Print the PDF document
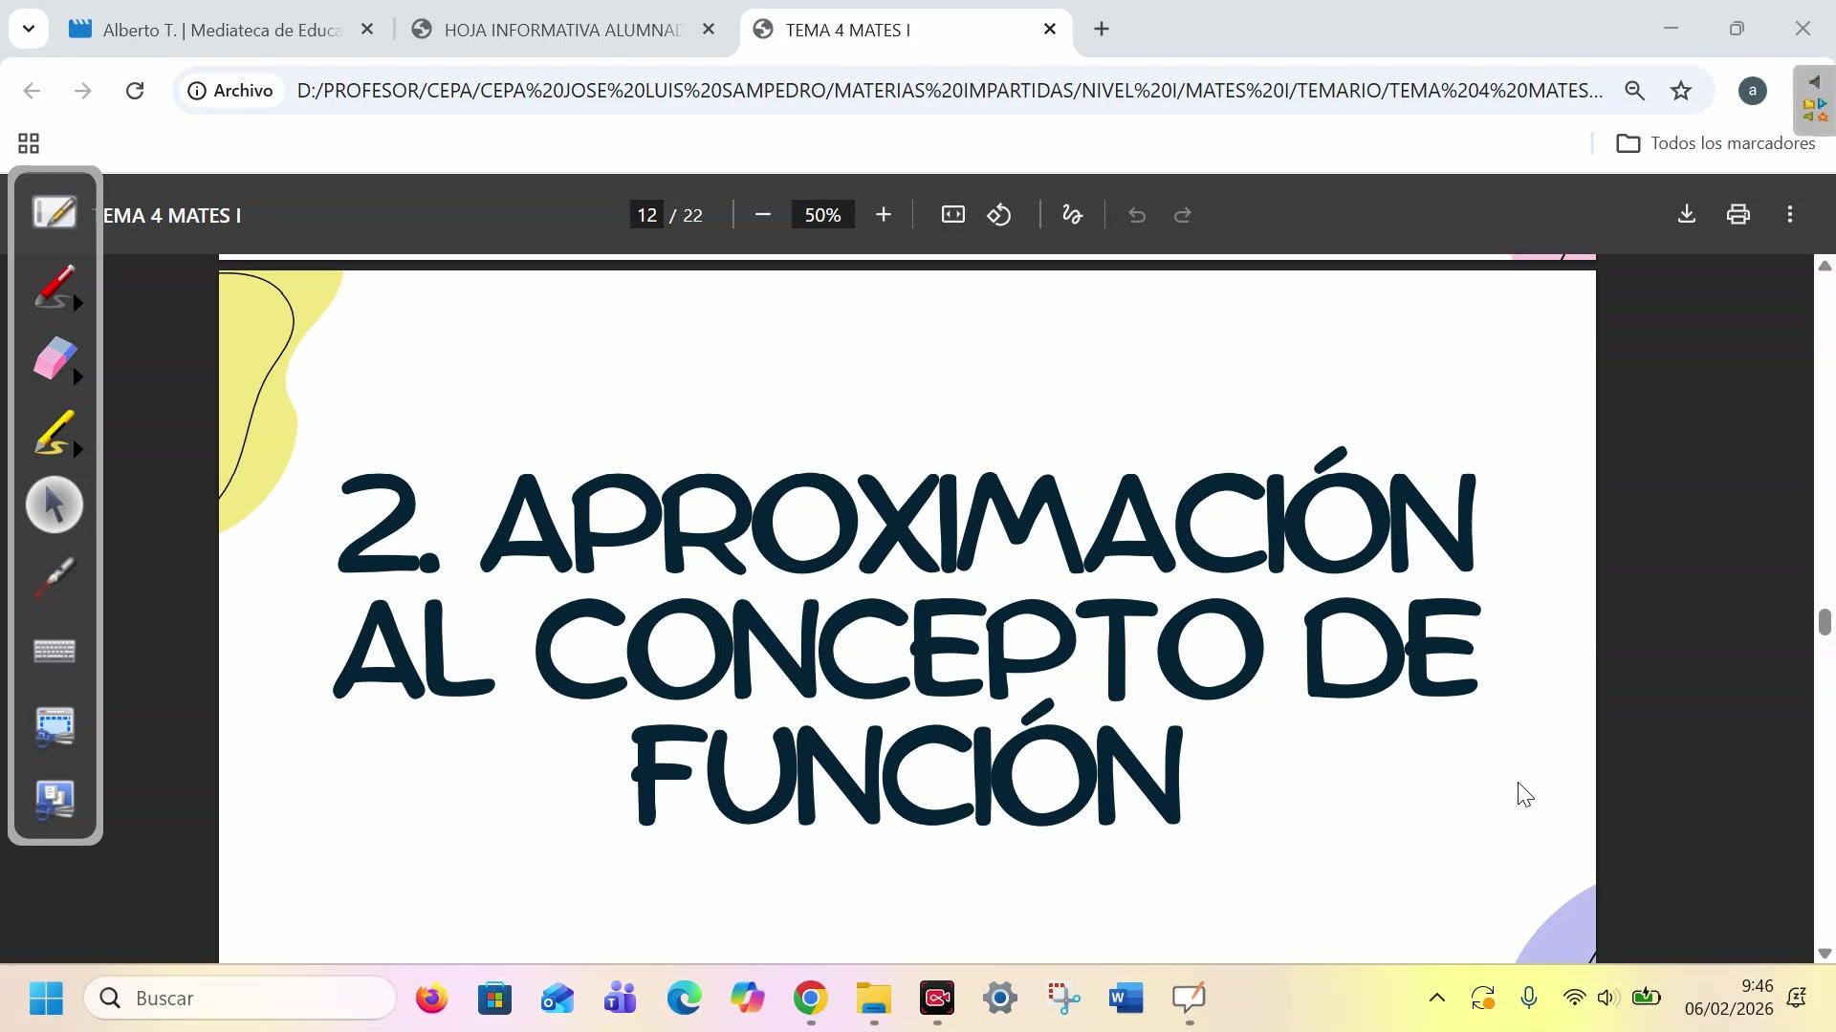Viewport: 1836px width, 1032px height. (x=1738, y=215)
